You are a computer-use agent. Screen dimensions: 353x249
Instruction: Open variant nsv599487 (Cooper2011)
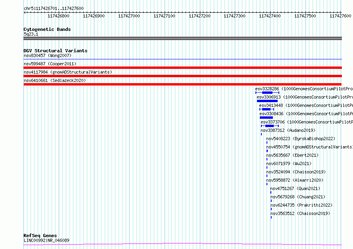coord(50,64)
